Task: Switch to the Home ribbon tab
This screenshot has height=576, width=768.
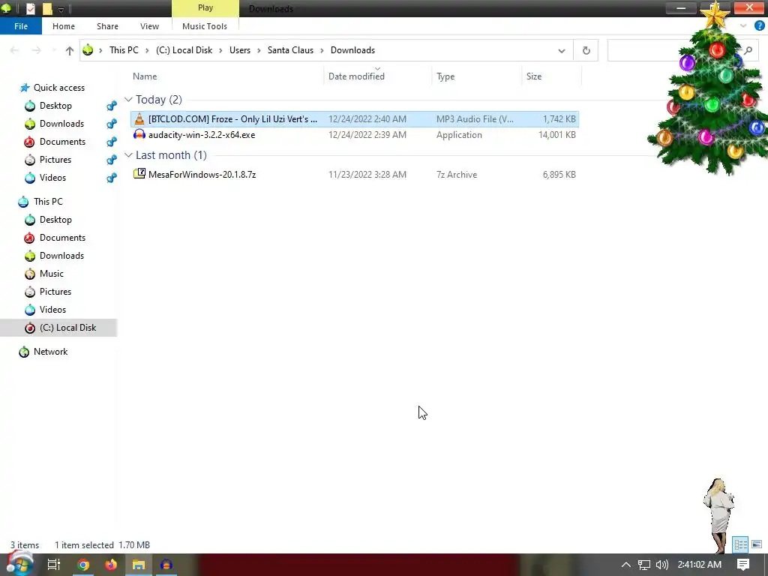Action: pos(64,26)
